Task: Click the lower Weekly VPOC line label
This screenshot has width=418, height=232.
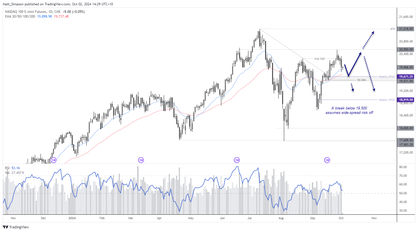Action: (387, 100)
